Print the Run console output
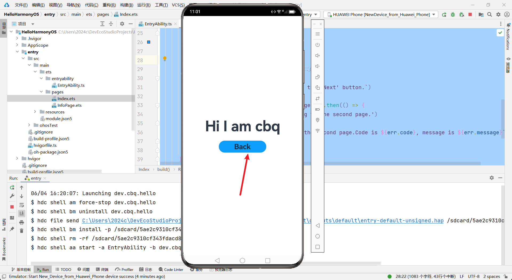512x280 pixels. tap(22, 222)
